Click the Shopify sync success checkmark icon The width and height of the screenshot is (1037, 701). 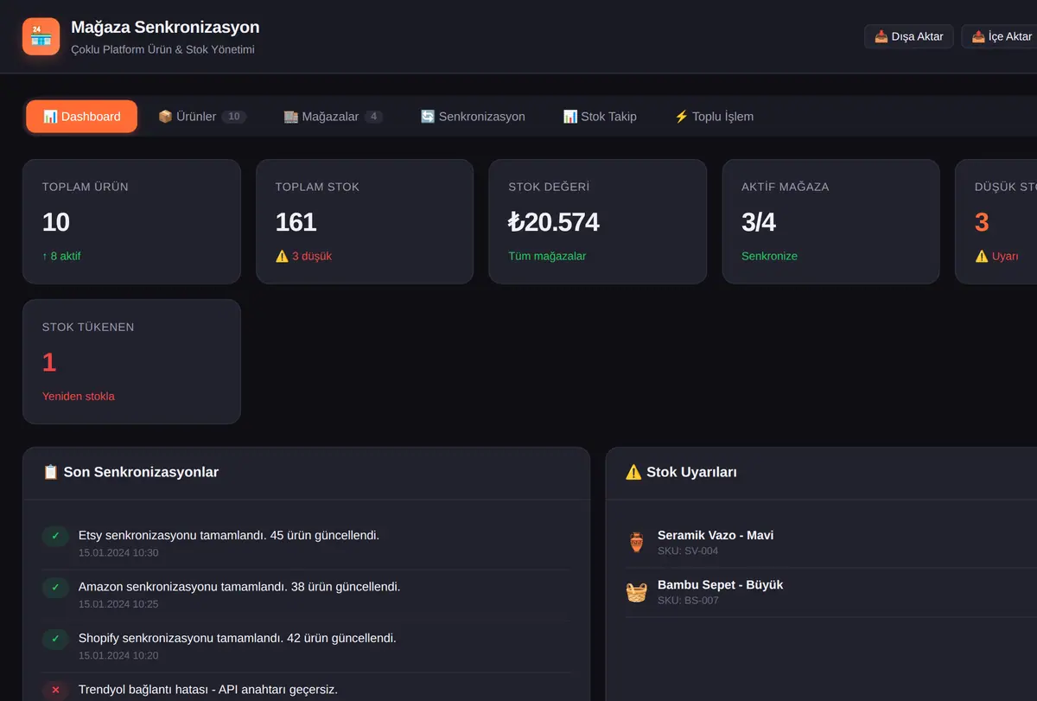55,639
